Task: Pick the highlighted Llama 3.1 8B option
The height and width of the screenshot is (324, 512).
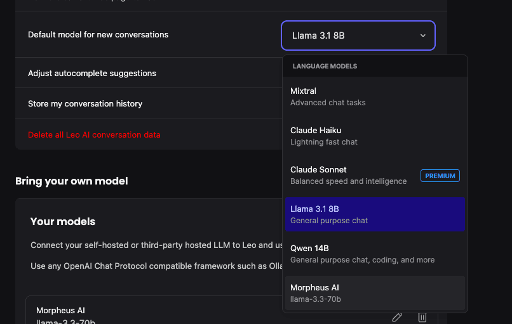Action: coord(375,214)
